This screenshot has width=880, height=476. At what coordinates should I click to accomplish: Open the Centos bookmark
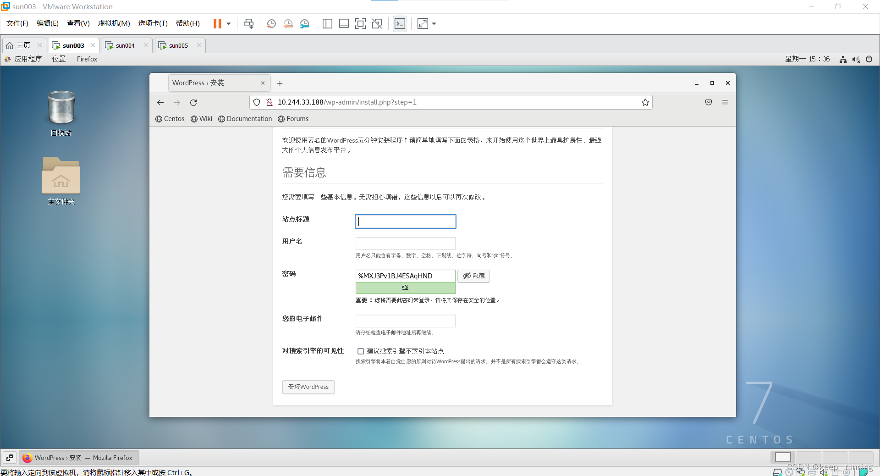pos(170,119)
